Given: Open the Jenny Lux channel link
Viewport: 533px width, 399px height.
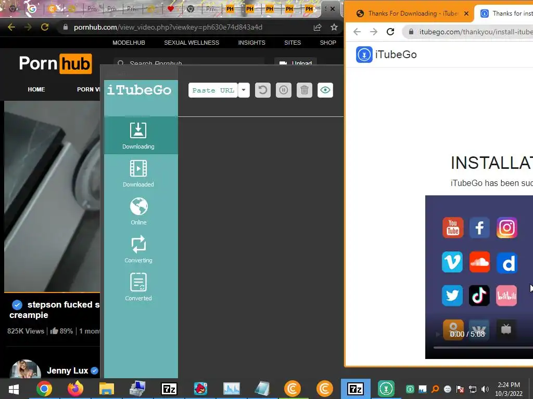Looking at the screenshot, I should (x=67, y=370).
